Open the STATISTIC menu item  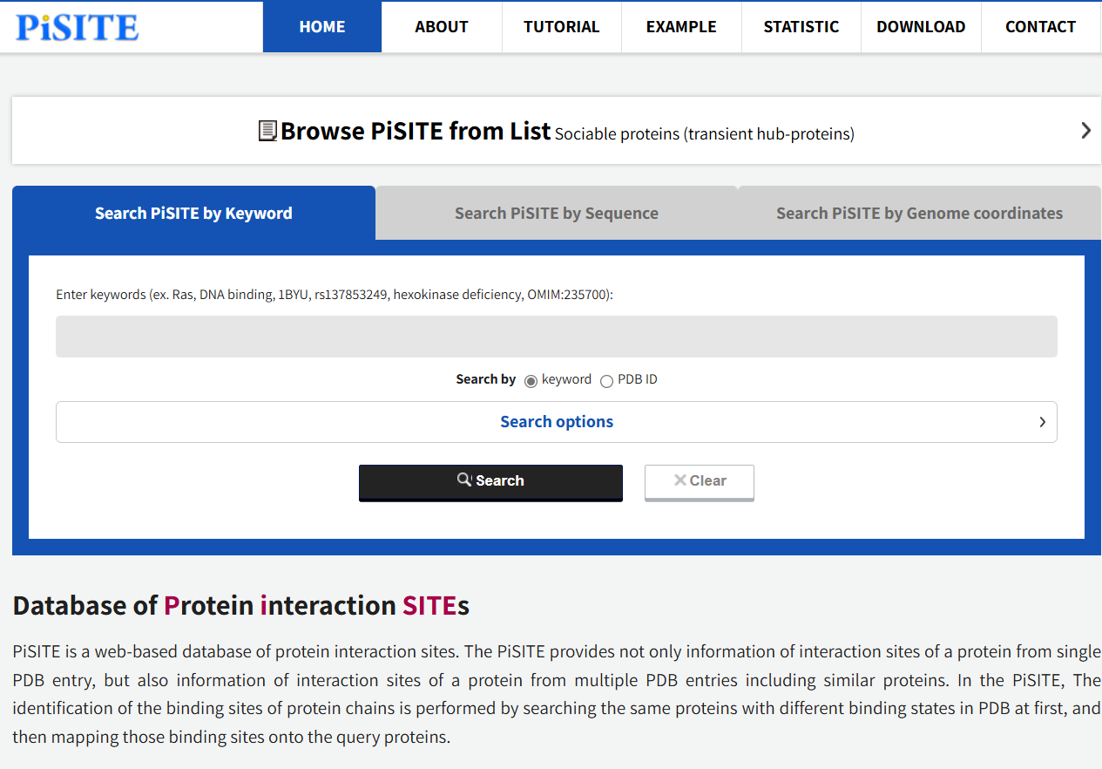pos(801,27)
